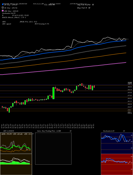The width and height of the screenshot is (133, 175).
Task: Click the lowest green candlestick at chart start
Action: click(x=9, y=110)
